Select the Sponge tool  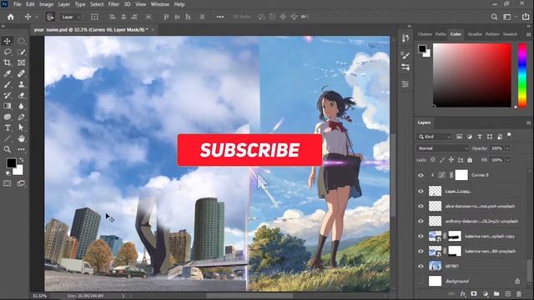[x=8, y=117]
